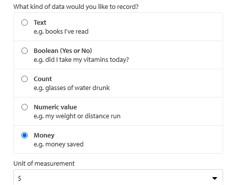Click the 'Count' option label

(x=43, y=79)
